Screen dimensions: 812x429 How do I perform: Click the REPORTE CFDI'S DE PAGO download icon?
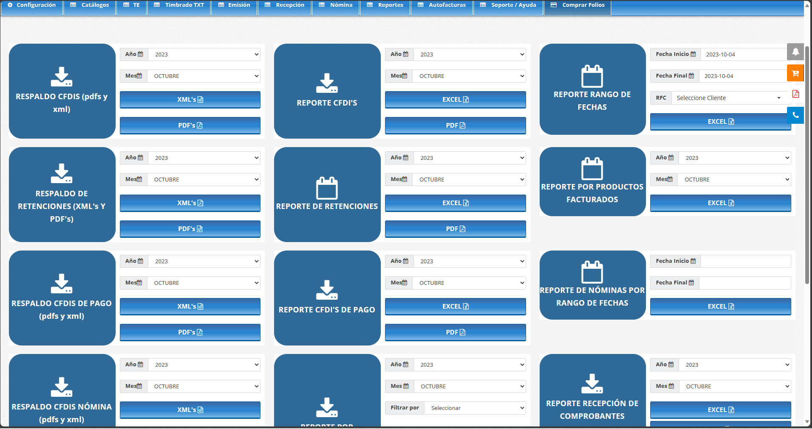[327, 290]
